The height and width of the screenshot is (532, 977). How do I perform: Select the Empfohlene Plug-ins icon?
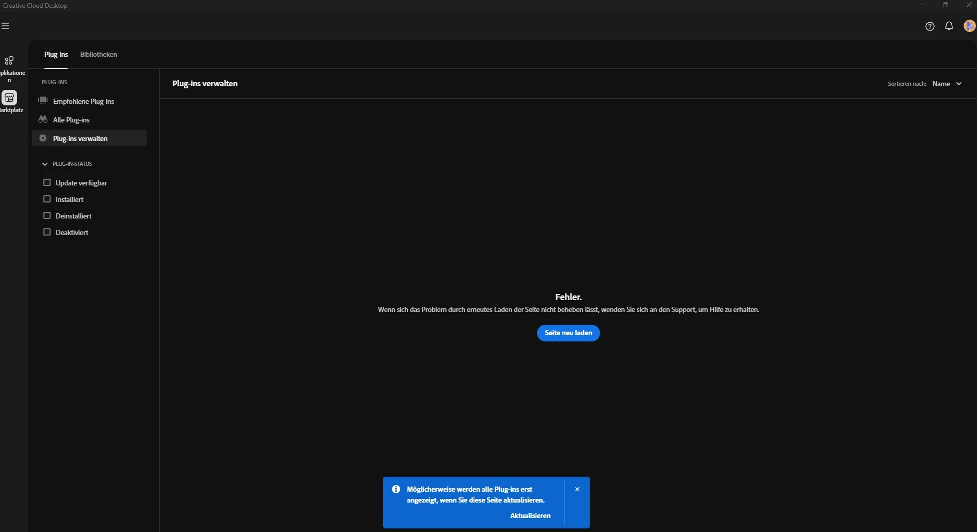pos(43,101)
